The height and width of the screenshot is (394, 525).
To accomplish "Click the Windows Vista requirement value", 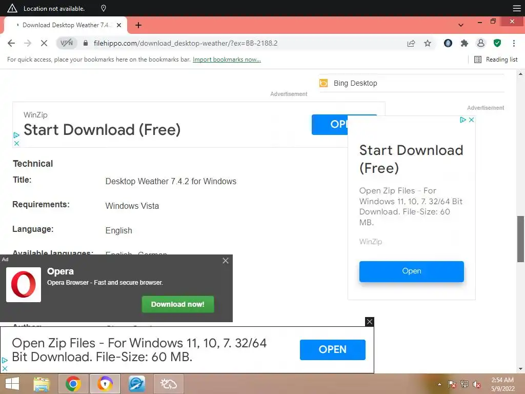I will [132, 206].
